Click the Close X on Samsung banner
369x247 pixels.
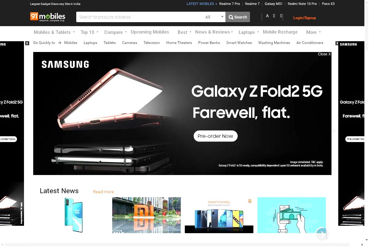324,54
